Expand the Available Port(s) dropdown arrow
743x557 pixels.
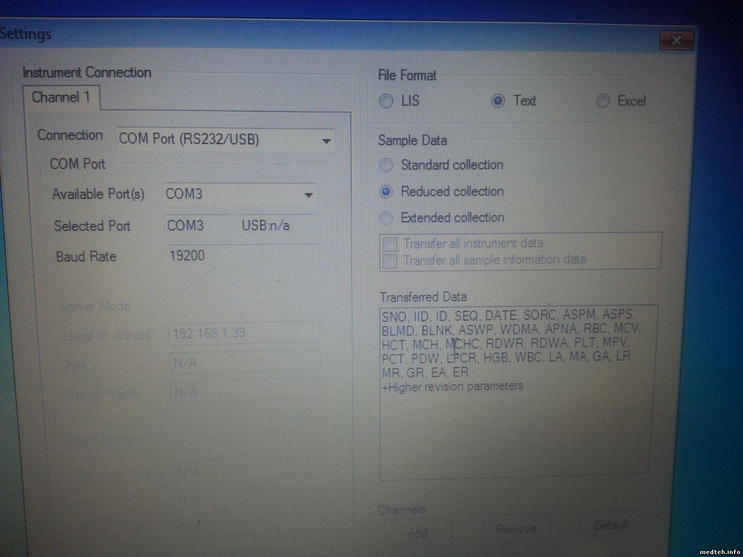pos(309,195)
